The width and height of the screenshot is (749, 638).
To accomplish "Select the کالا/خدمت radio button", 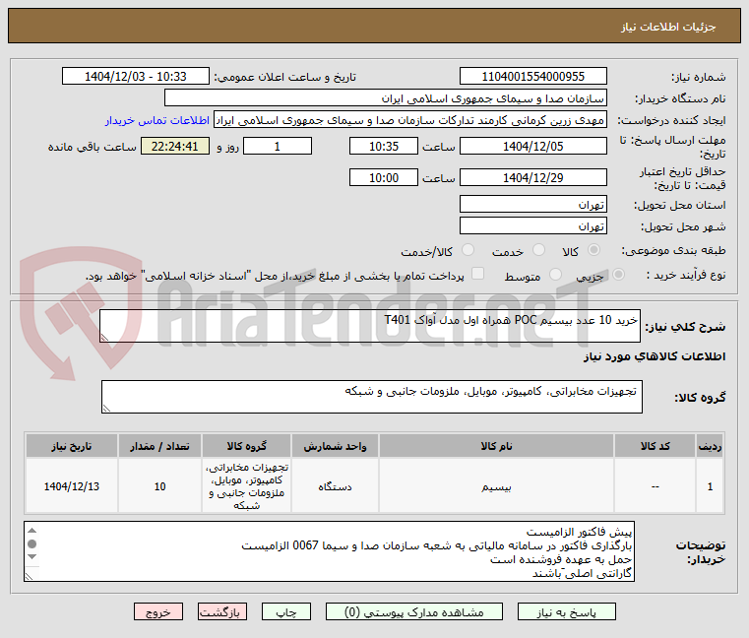I will tap(468, 250).
